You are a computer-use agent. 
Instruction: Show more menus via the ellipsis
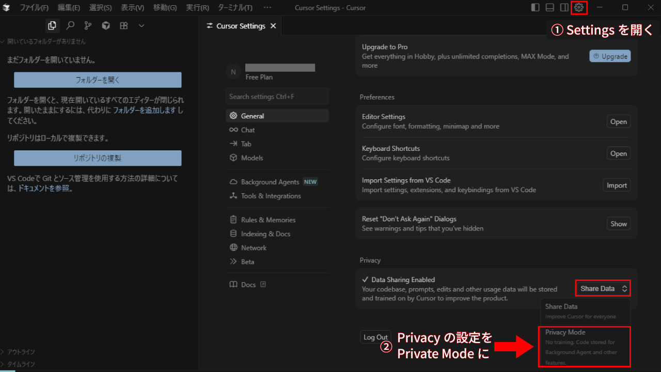click(267, 8)
